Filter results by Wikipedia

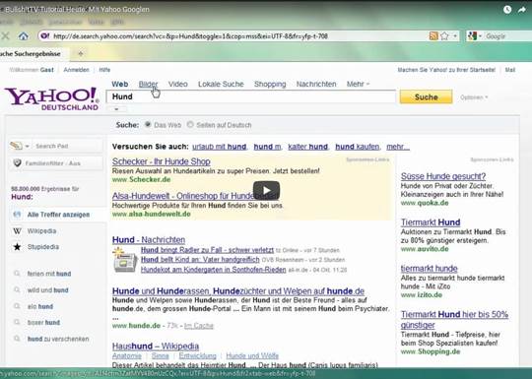point(41,231)
